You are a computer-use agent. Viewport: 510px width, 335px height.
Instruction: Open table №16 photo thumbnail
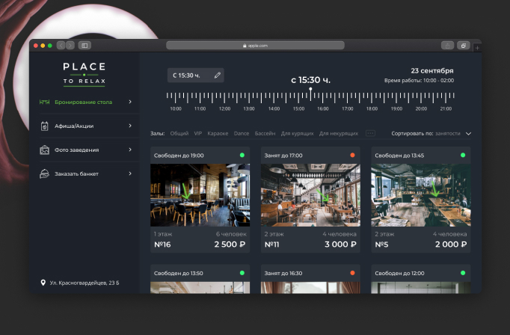point(200,195)
